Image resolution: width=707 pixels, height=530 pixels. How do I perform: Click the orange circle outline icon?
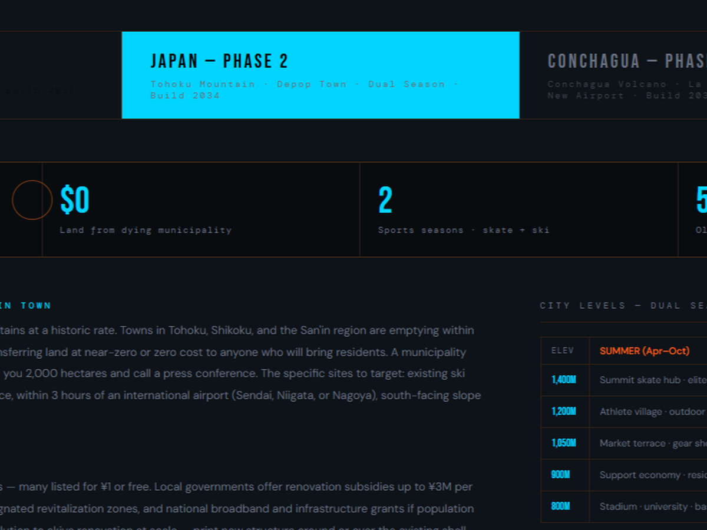(32, 200)
